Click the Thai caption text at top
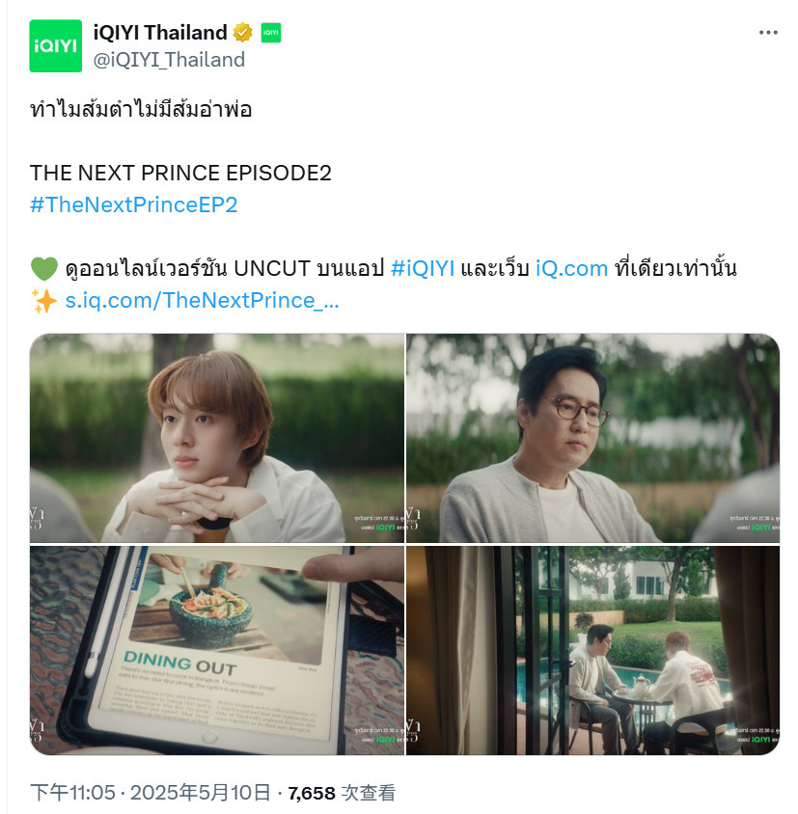The width and height of the screenshot is (798, 814). [141, 110]
